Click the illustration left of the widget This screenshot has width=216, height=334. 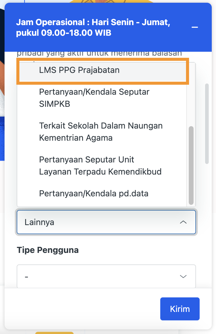pyautogui.click(x=2, y=91)
